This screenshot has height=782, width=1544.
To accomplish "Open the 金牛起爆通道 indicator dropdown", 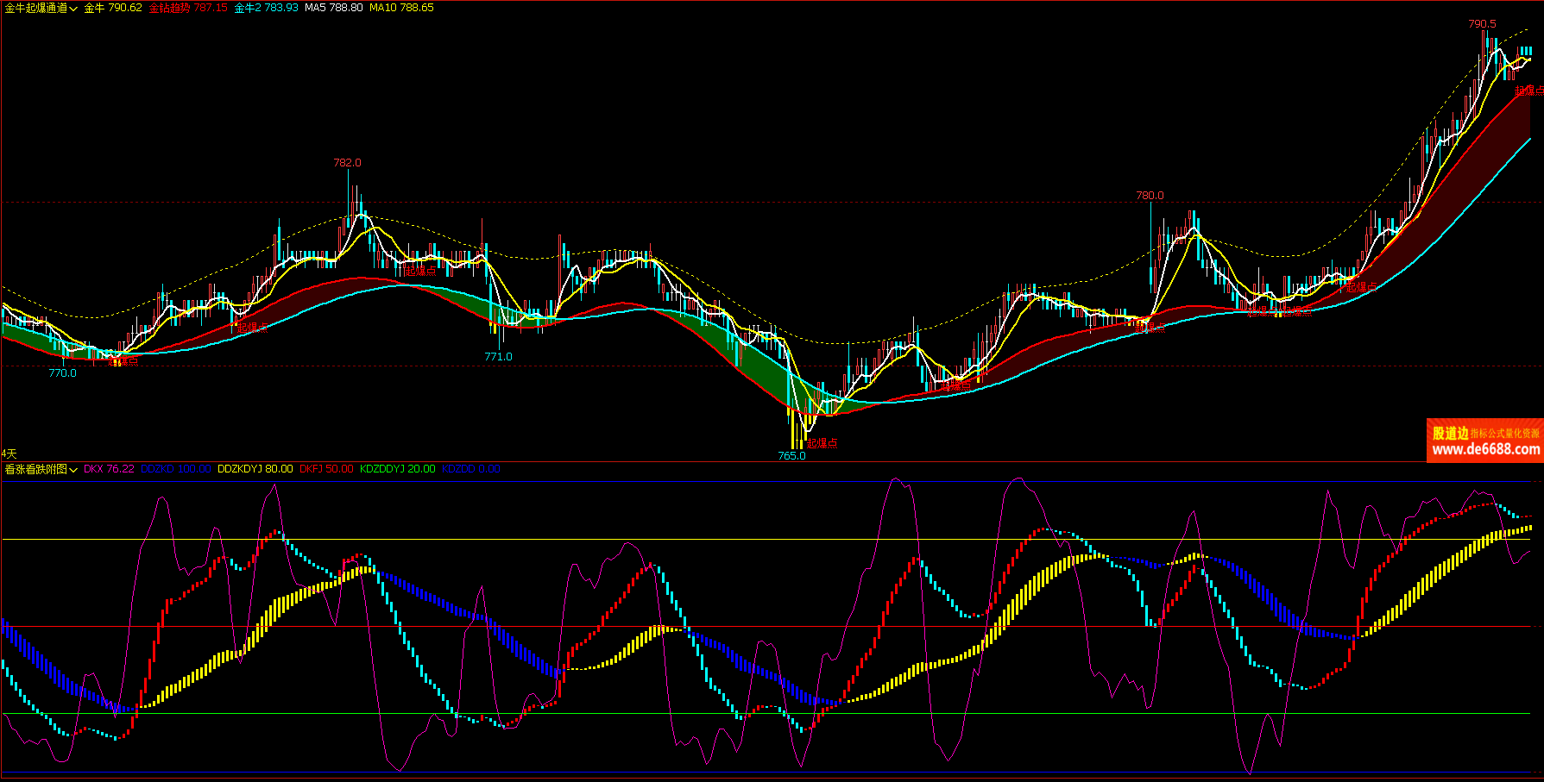I will click(41, 8).
